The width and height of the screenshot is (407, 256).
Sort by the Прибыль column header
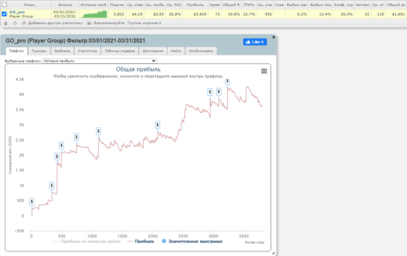(195, 5)
